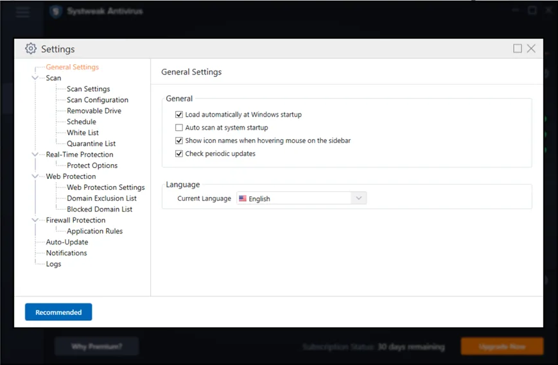Open Domain Exclusion List
The height and width of the screenshot is (365, 558).
(x=102, y=198)
